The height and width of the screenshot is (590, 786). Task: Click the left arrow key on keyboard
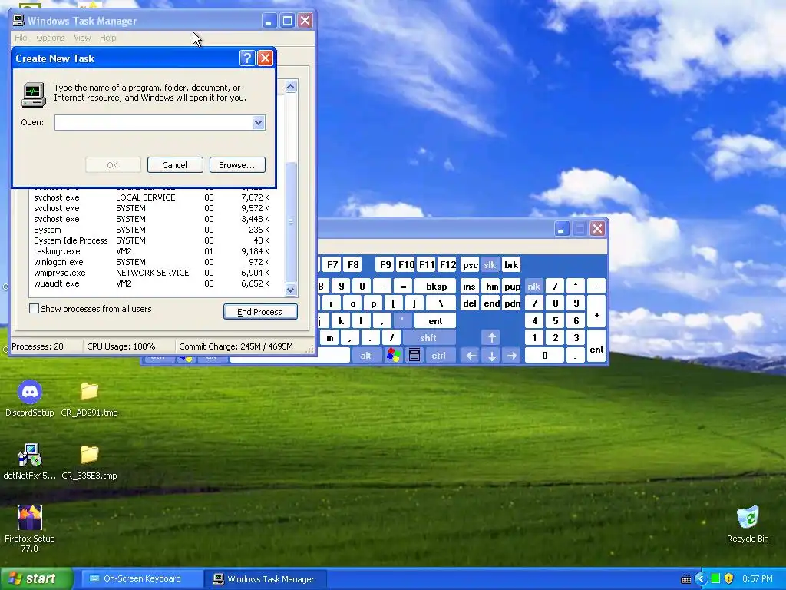[471, 355]
